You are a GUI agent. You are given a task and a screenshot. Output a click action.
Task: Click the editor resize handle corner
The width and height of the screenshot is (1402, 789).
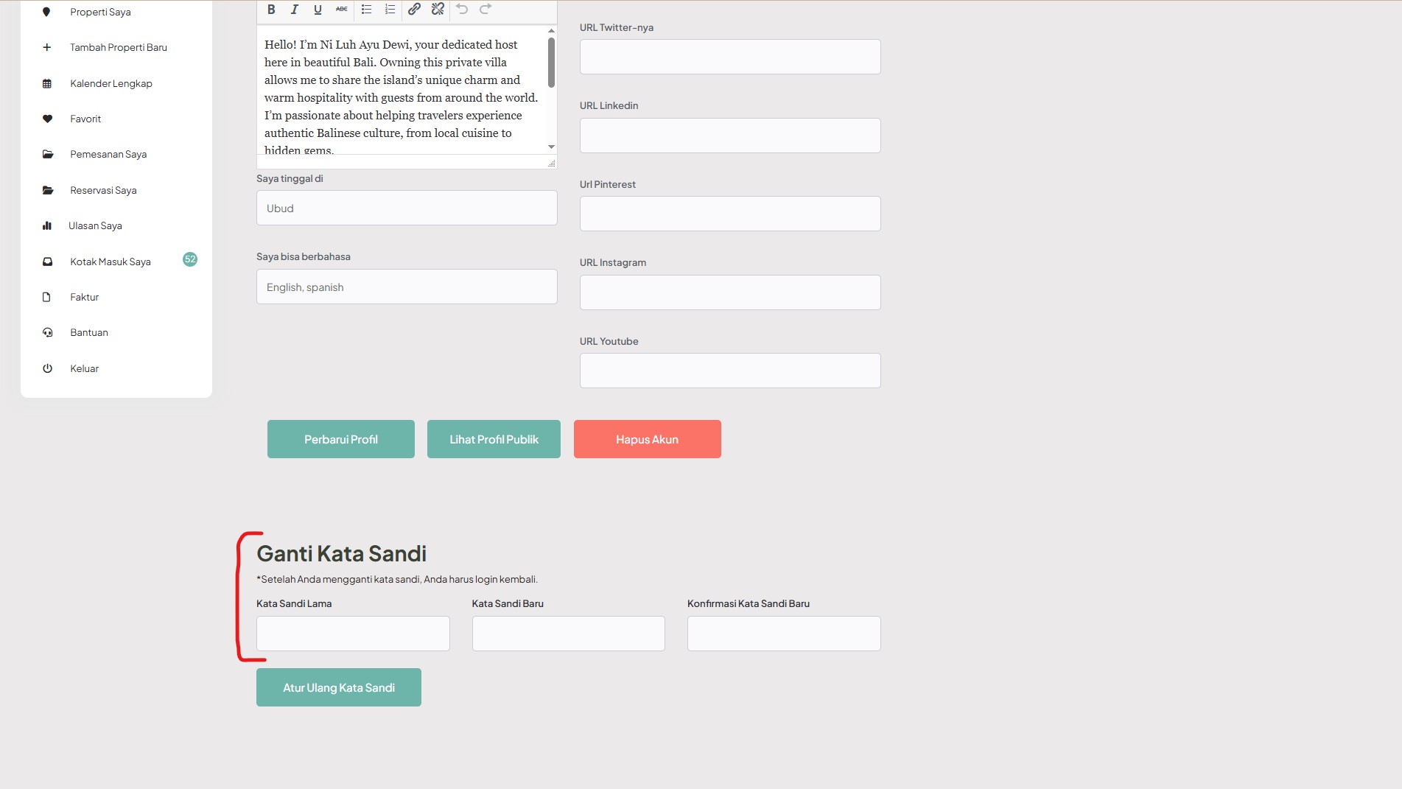pyautogui.click(x=551, y=164)
